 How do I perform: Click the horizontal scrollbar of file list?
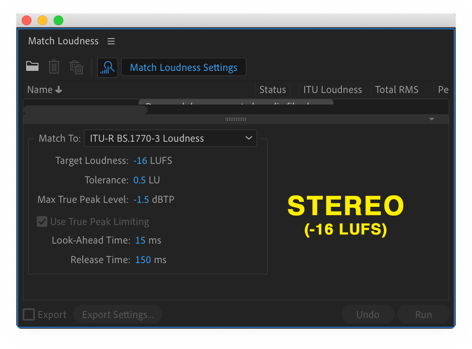click(85, 110)
